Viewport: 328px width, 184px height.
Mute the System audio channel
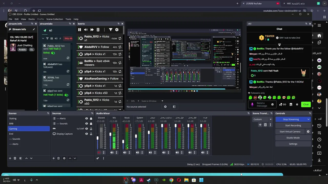click(x=137, y=153)
